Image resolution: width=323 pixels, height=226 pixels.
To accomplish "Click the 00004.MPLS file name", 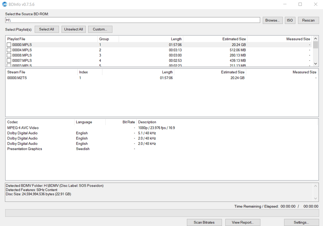I will pos(22,50).
